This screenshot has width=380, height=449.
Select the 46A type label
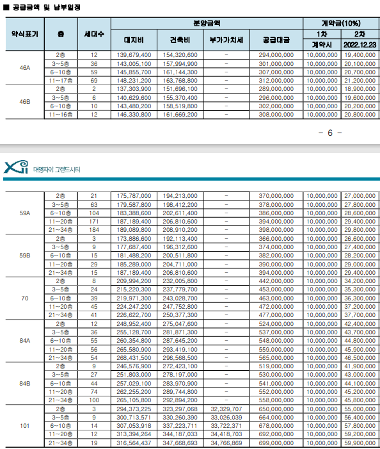pos(25,68)
